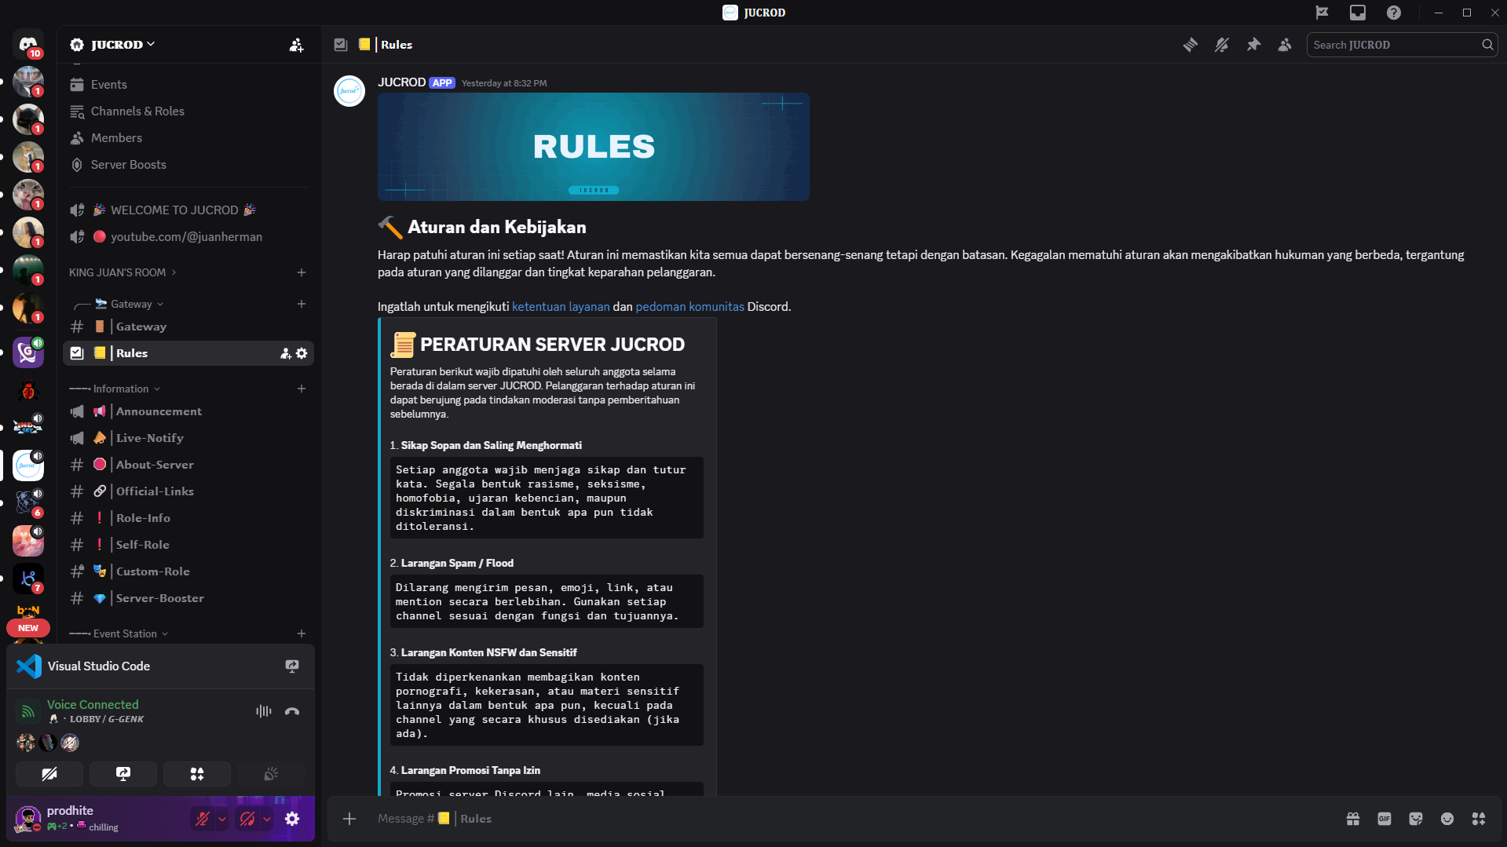1507x847 pixels.
Task: Edit the Rules channel settings gear
Action: tap(302, 354)
